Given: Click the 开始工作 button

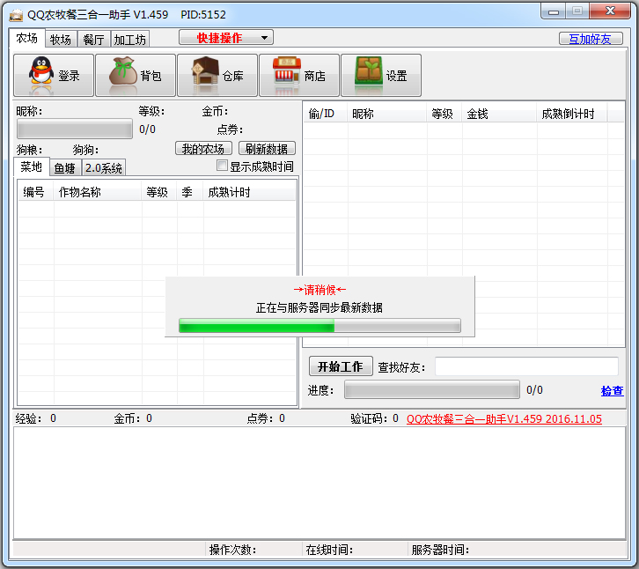Looking at the screenshot, I should point(341,366).
